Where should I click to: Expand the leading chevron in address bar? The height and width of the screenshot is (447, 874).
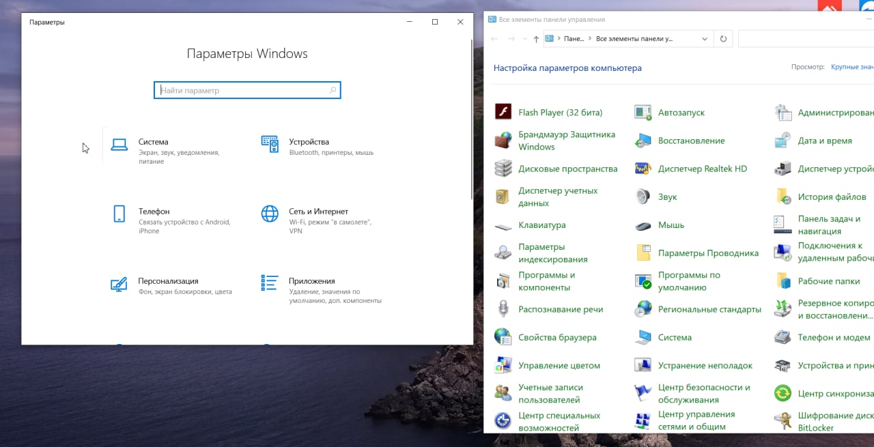click(559, 39)
